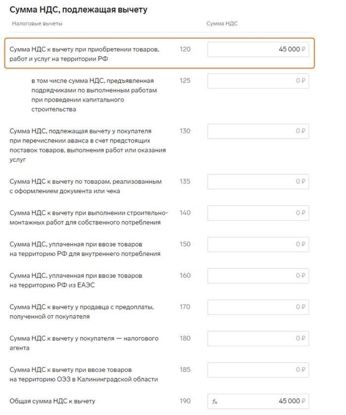The height and width of the screenshot is (415, 346).
Task: Click the "Сумма НДС, подлежащая вычету" heading
Action: coord(79,9)
